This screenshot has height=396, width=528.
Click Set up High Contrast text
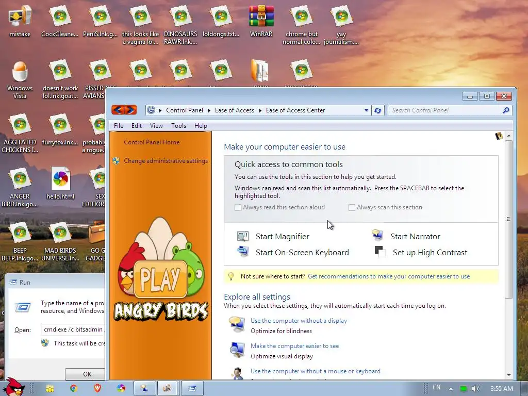pos(430,253)
